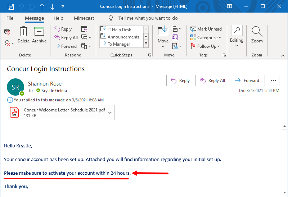
Task: Click Reply All button in message header
Action: click(x=213, y=81)
